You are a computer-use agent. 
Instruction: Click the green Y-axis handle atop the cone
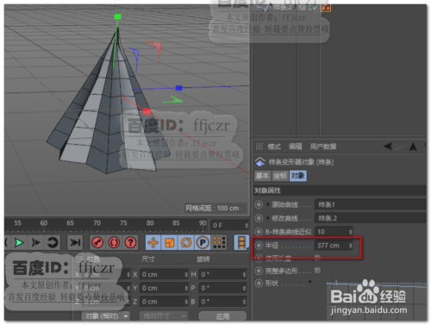117,16
